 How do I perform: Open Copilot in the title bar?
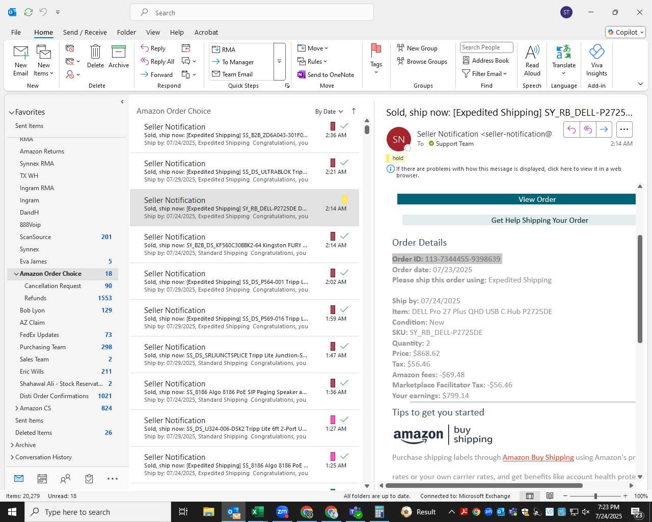[x=626, y=32]
